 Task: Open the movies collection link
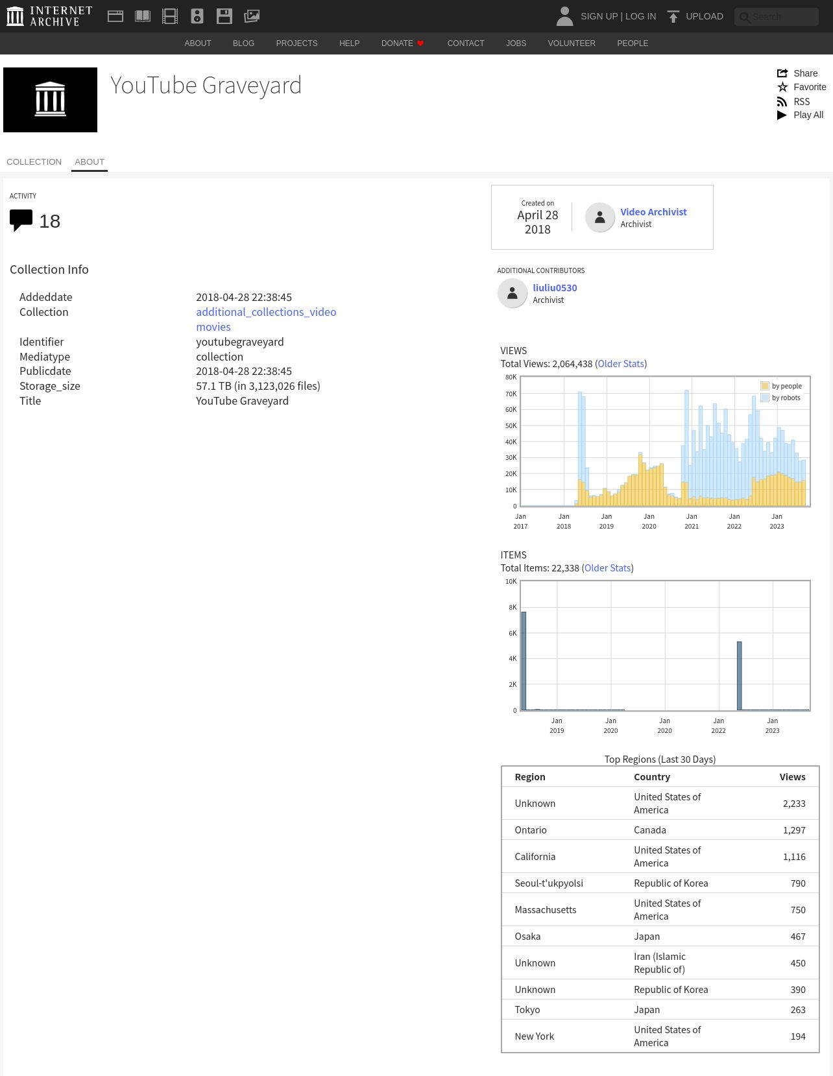[213, 327]
